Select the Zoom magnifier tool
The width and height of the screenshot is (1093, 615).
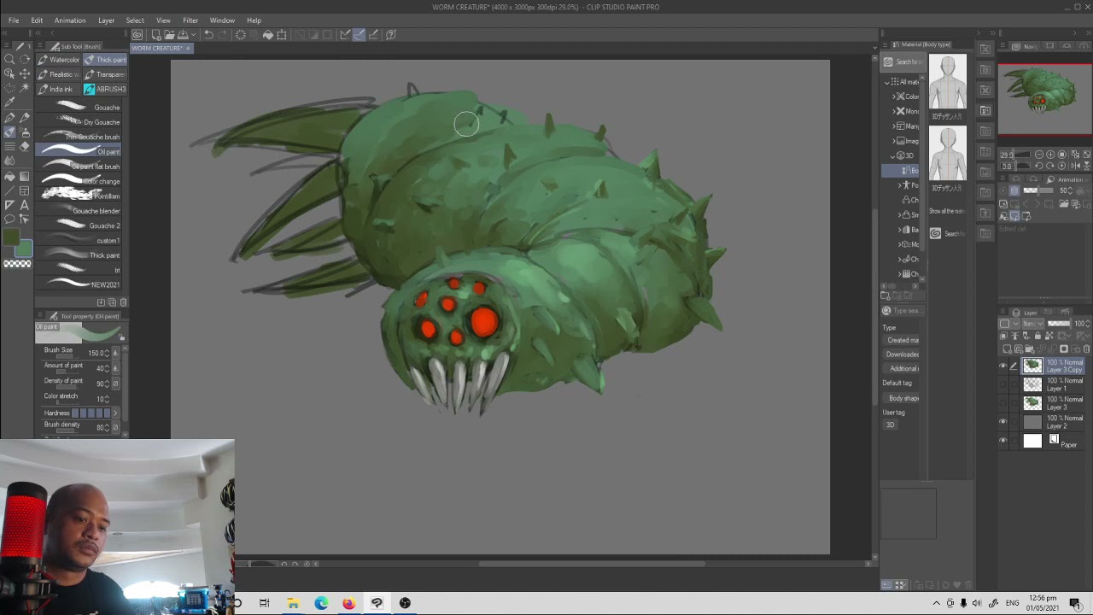9,59
